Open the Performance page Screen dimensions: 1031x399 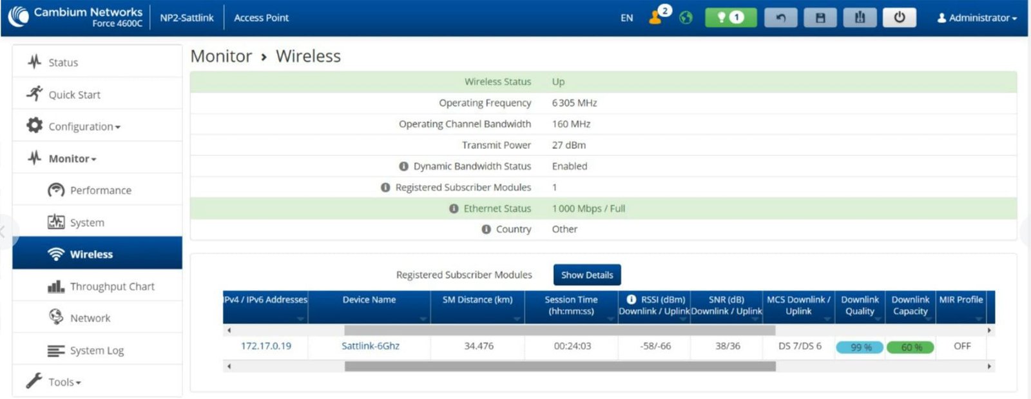tap(101, 190)
